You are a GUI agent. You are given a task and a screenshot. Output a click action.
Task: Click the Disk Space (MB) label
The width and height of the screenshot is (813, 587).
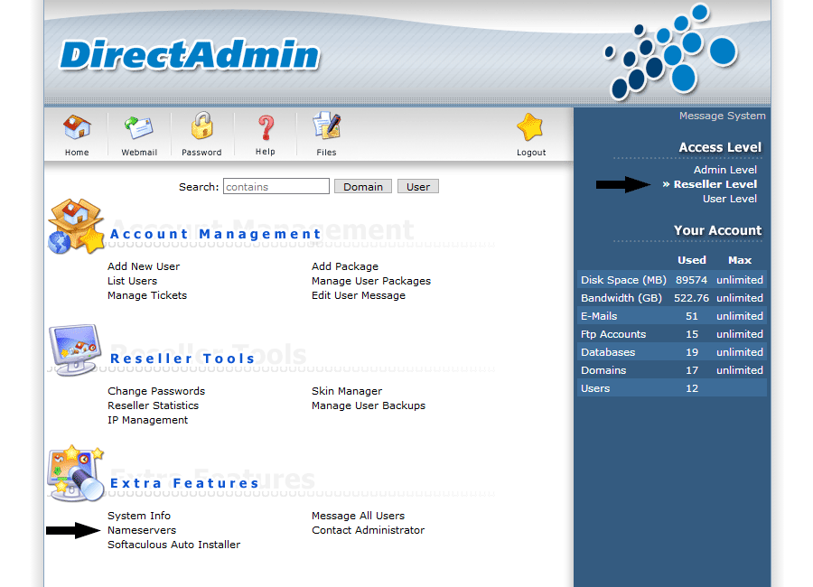(x=623, y=280)
